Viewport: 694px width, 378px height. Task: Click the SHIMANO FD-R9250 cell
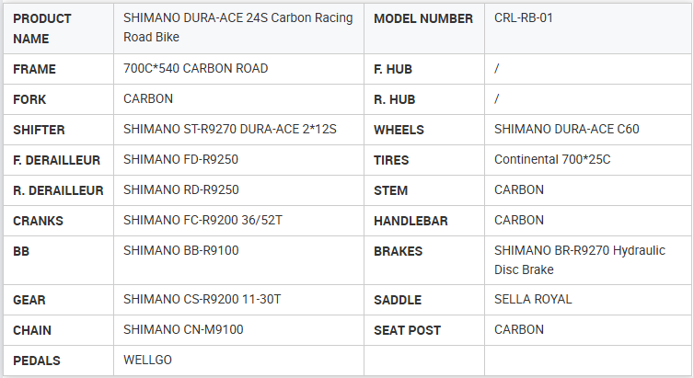180,160
